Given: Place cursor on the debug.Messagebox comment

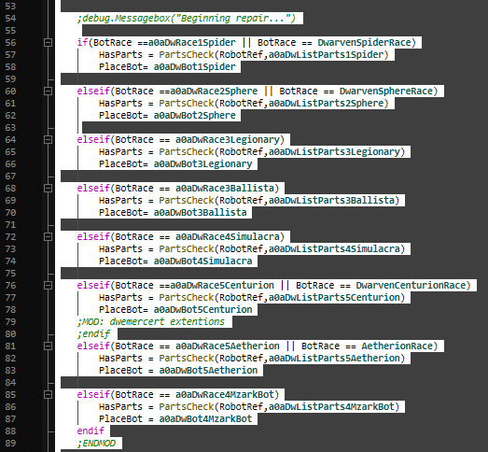Looking at the screenshot, I should click(186, 19).
